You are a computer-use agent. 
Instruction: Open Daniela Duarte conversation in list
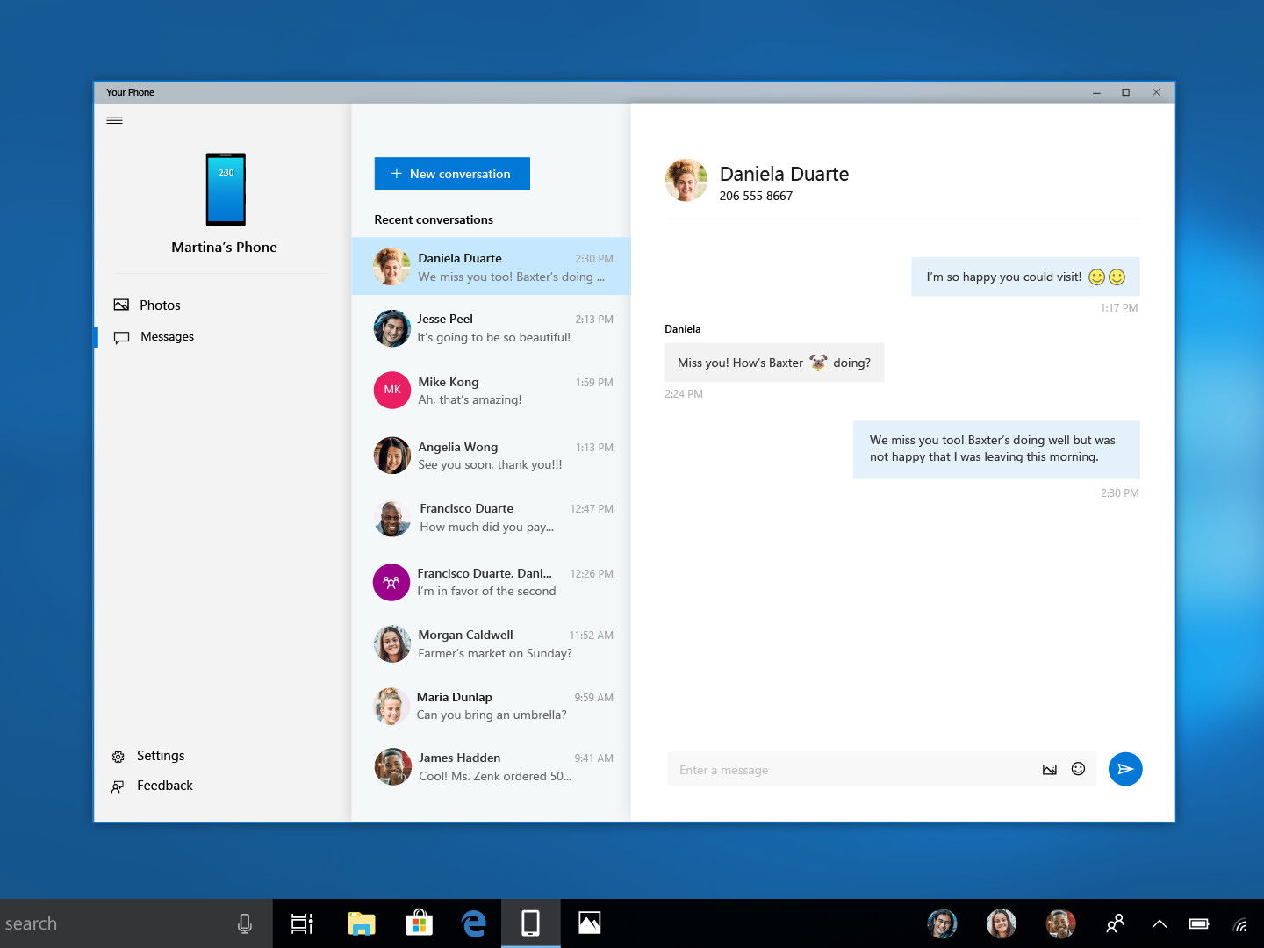(492, 267)
